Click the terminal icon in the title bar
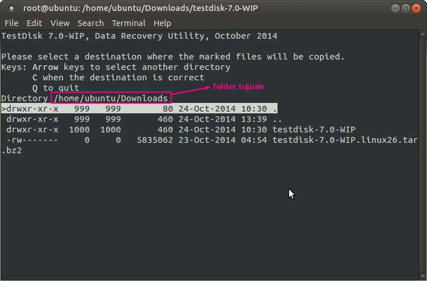 (x=12, y=9)
